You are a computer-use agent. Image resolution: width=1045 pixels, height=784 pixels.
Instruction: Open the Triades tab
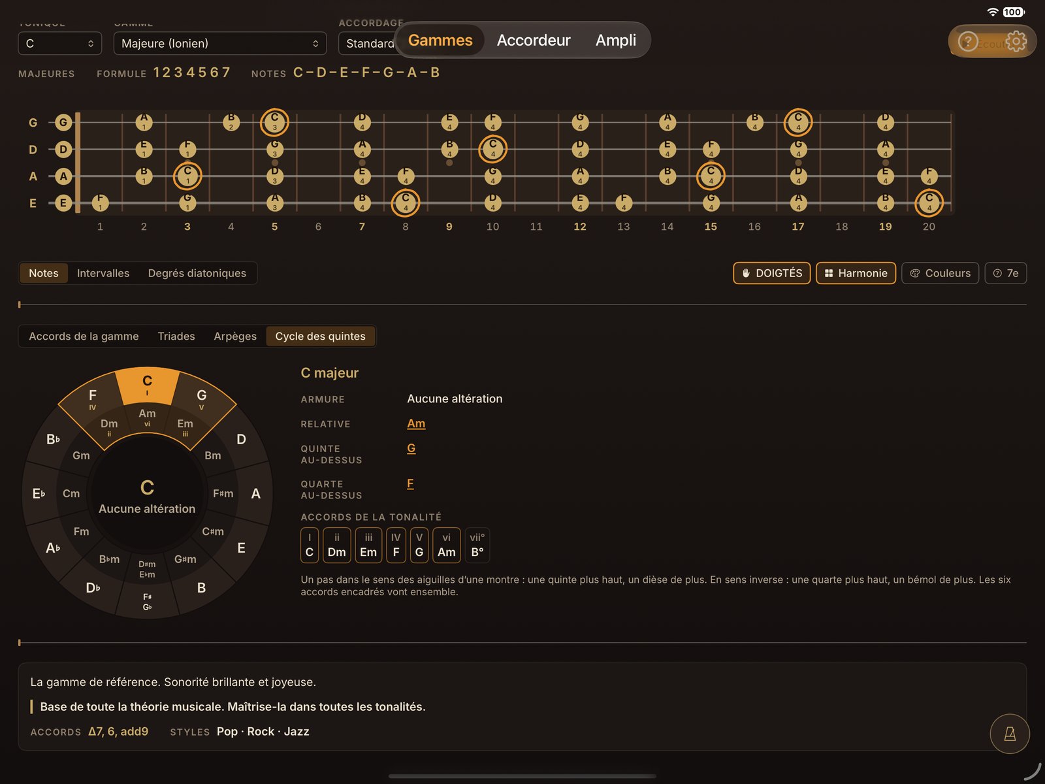click(176, 336)
